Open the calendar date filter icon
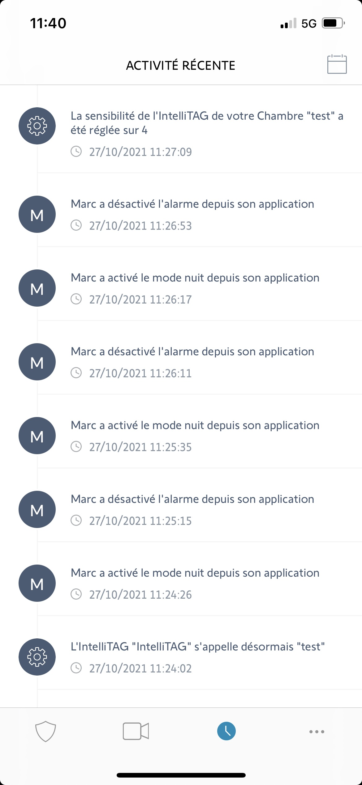 click(x=337, y=64)
